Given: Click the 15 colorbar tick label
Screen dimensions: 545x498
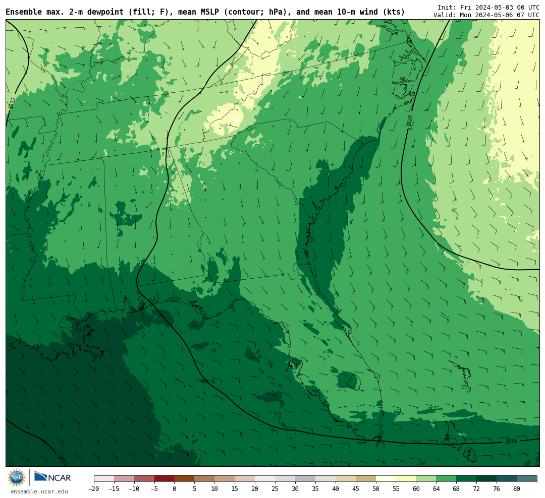Looking at the screenshot, I should click(x=235, y=488).
